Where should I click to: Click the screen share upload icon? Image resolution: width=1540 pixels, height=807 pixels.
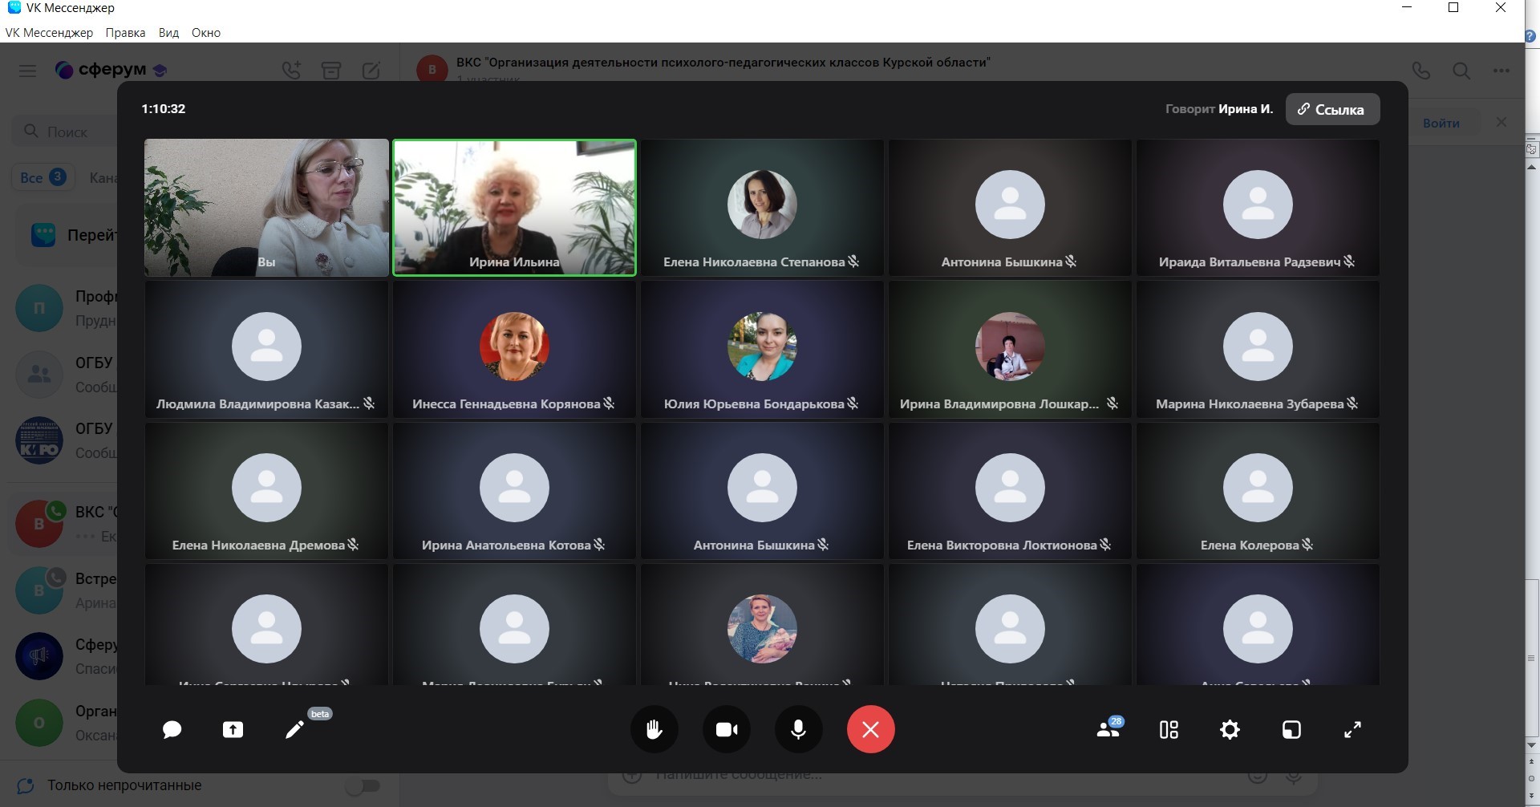[233, 729]
